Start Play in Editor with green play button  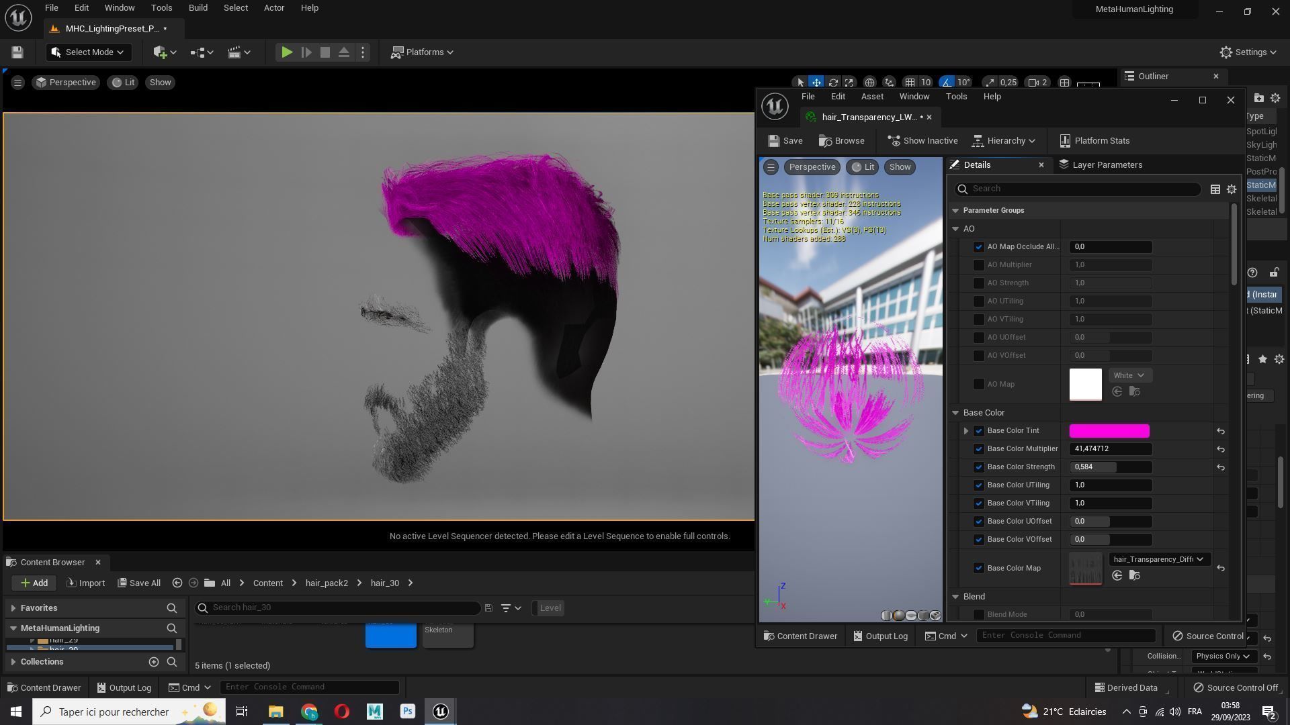click(x=287, y=52)
